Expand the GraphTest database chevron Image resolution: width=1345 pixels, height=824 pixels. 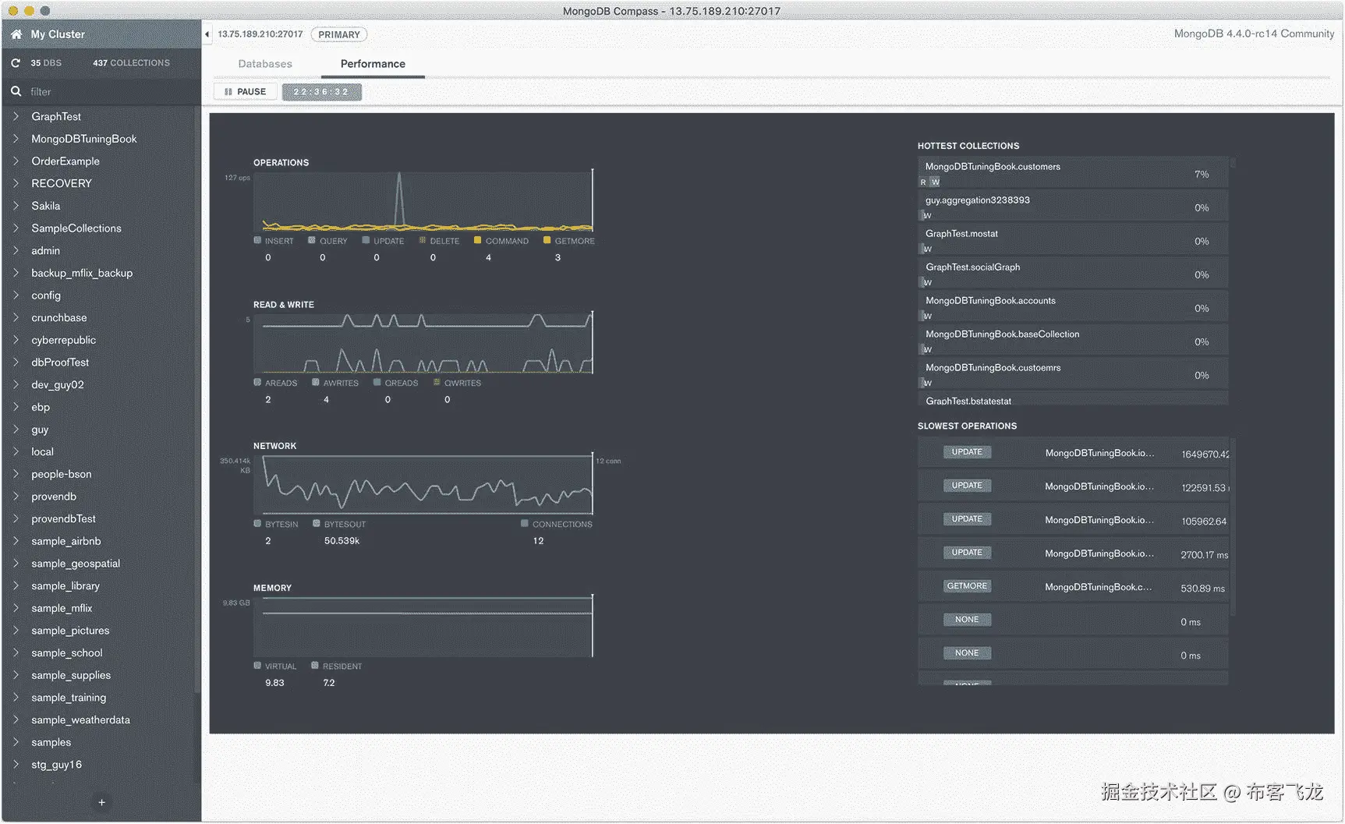click(16, 116)
